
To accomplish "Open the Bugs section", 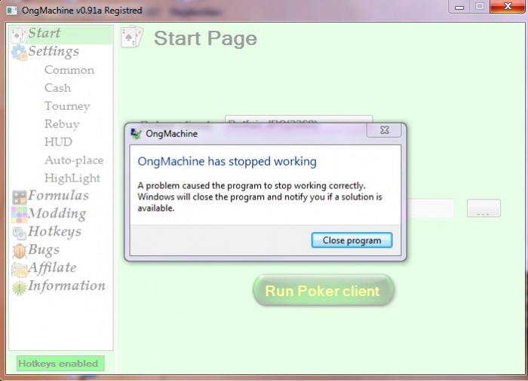I will [44, 249].
